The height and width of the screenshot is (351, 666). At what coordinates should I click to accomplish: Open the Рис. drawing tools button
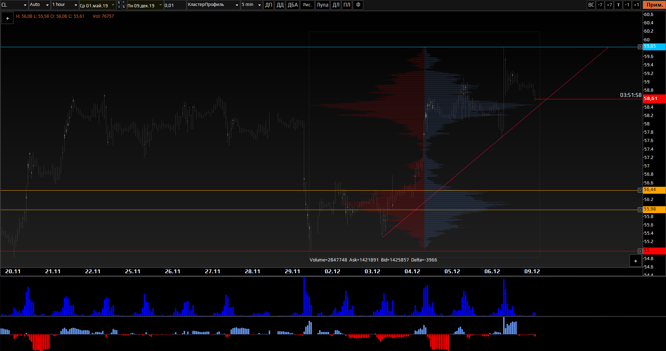(307, 5)
